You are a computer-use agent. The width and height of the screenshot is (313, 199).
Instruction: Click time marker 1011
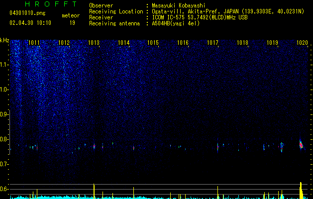[34, 42]
